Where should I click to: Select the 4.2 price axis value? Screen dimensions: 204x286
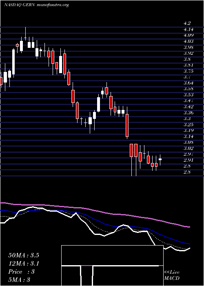187,23
